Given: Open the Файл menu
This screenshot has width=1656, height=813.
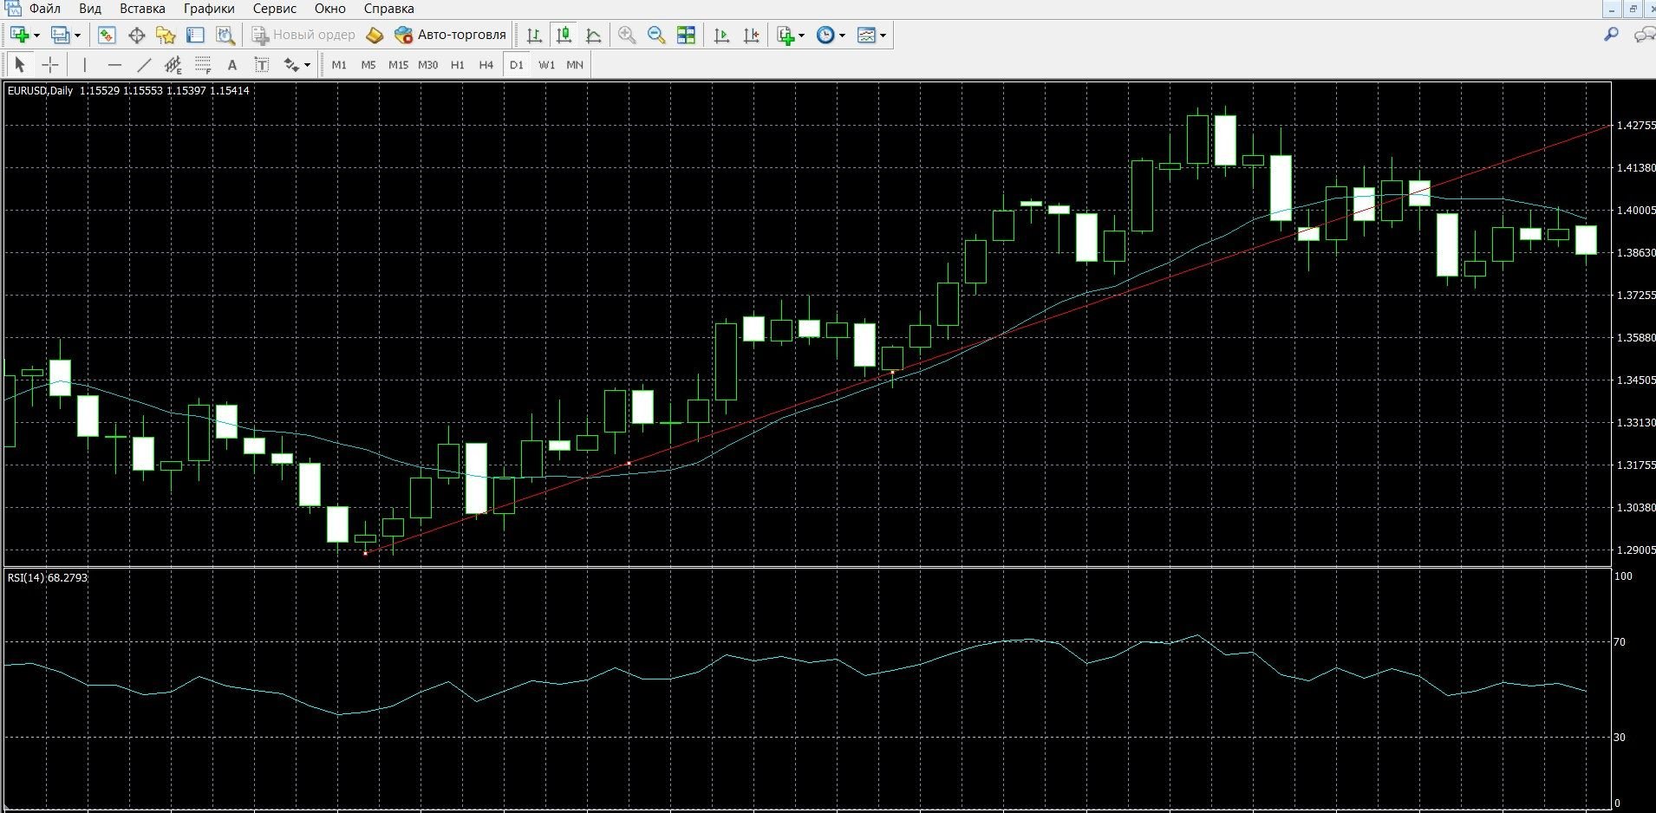Looking at the screenshot, I should tap(44, 9).
